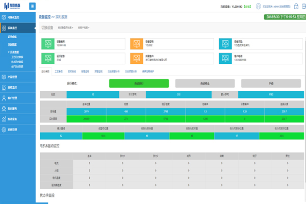
Task: Open the 按客户检索 dropdown
Action: point(85,28)
